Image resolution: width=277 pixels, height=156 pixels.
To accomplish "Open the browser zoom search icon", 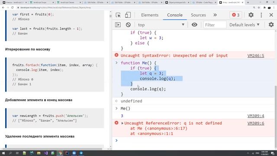I will [x=254, y=8].
